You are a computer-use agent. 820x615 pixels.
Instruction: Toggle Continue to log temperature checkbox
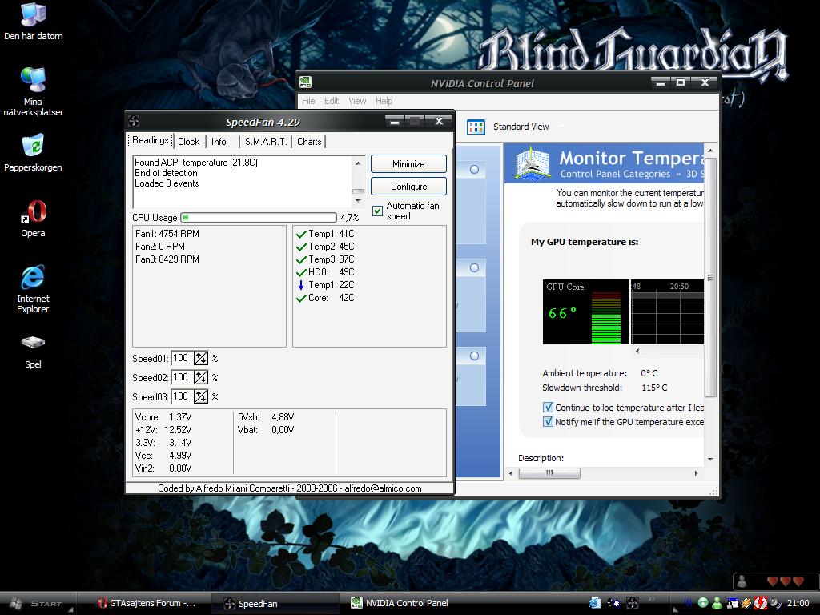click(548, 408)
